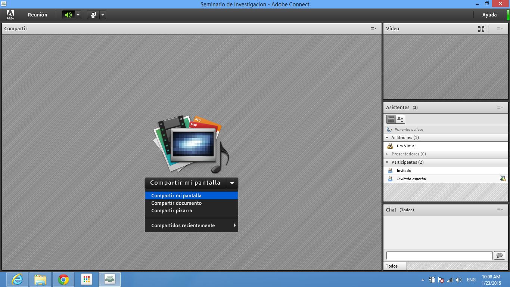Open the Chat pod options menu
Viewport: 510px width, 287px height.
[x=500, y=210]
